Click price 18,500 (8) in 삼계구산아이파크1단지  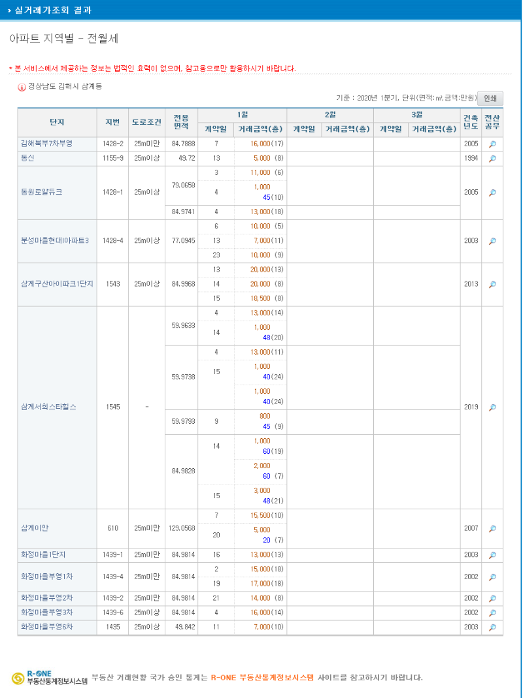click(267, 298)
